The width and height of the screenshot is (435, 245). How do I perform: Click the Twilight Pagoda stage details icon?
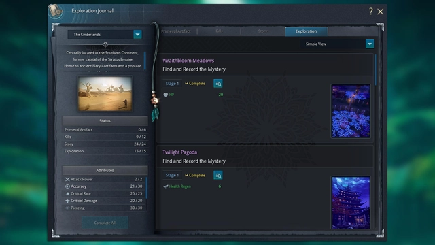(218, 176)
